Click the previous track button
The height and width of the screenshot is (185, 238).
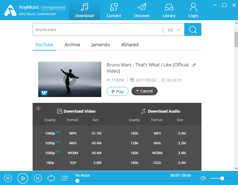[x=8, y=178]
